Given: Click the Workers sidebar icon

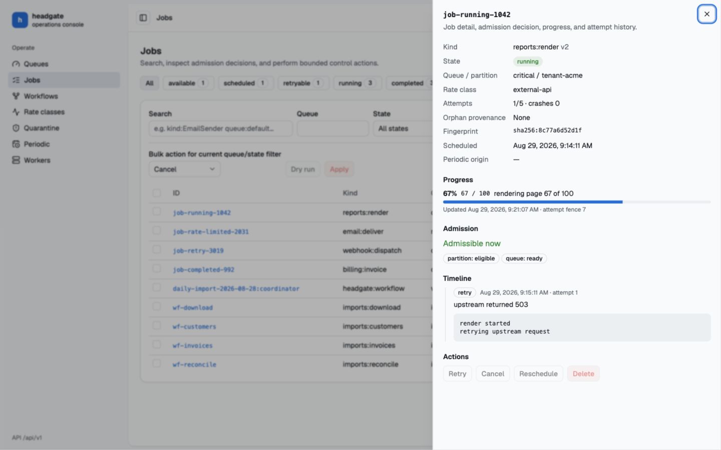Looking at the screenshot, I should (16, 160).
